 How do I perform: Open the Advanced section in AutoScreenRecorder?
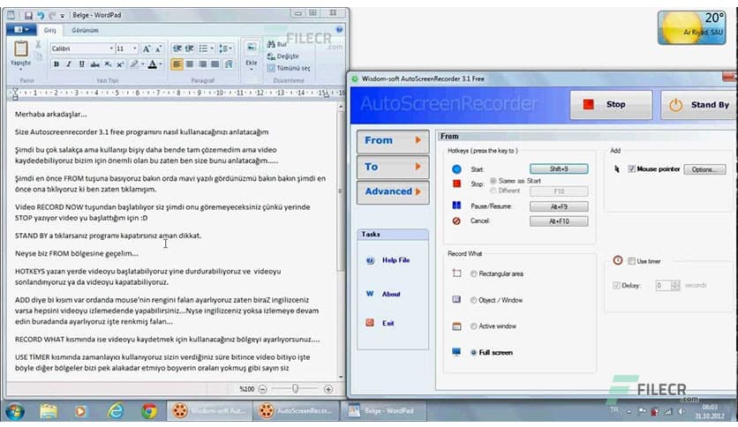click(x=393, y=191)
